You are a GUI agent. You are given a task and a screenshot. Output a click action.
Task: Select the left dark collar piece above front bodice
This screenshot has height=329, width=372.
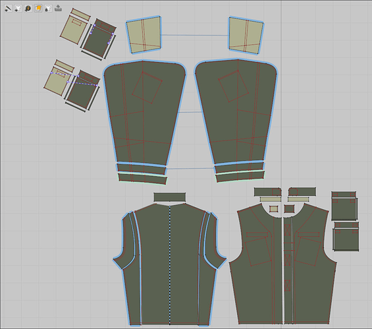[x=267, y=192]
